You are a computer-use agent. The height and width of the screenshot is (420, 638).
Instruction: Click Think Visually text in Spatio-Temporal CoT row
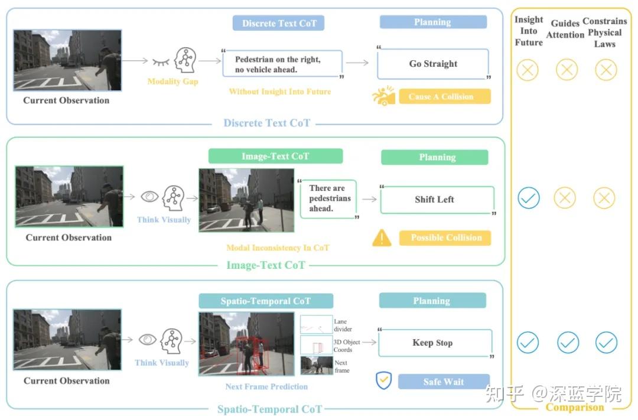(162, 363)
